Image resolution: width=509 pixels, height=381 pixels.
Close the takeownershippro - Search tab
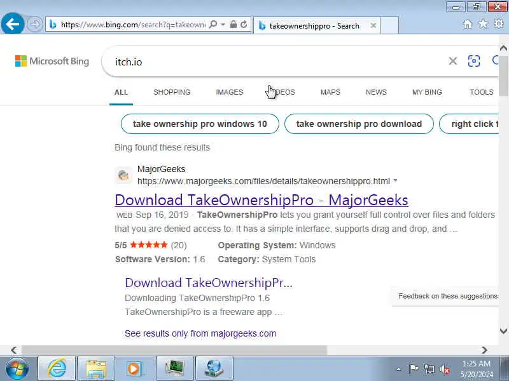(373, 25)
